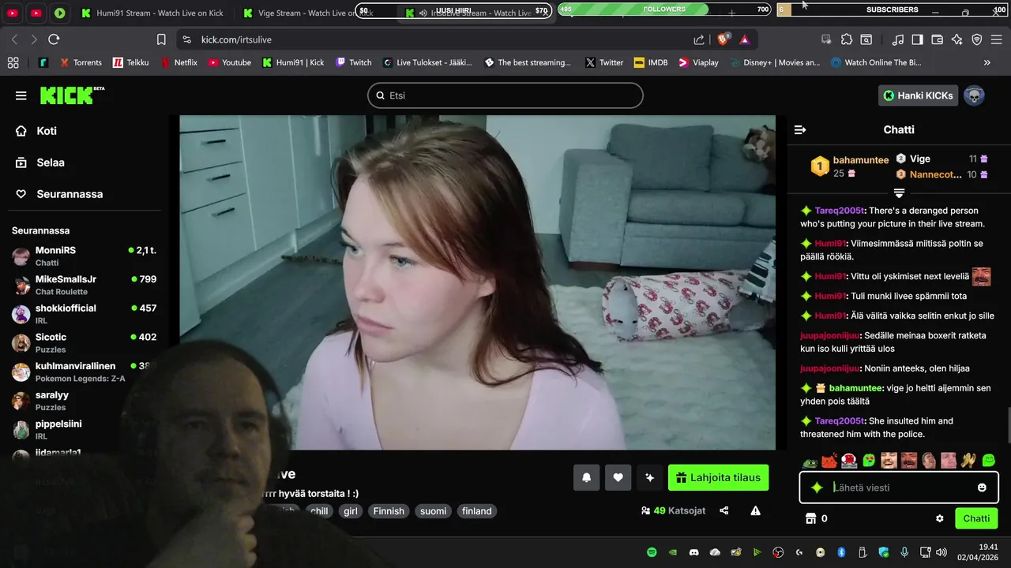Send message with Chatti button

point(976,518)
